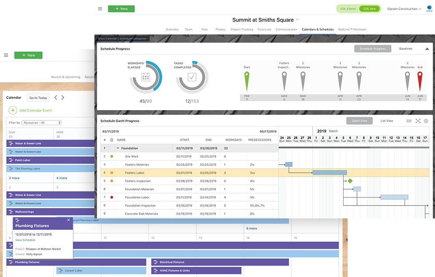Switch to COL New mode
Image resolution: width=435 pixels, height=277 pixels.
[369, 9]
